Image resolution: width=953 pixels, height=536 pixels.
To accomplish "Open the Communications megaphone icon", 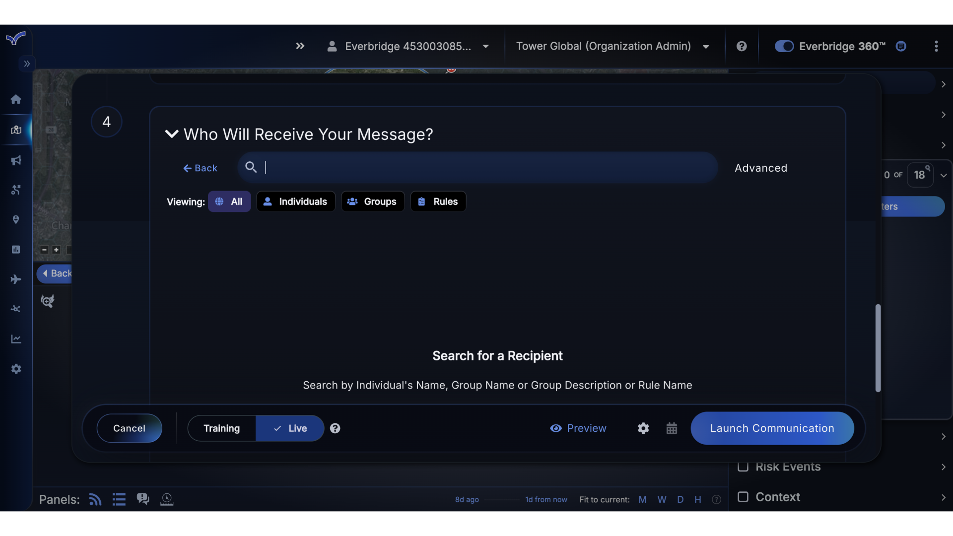I will [x=16, y=160].
